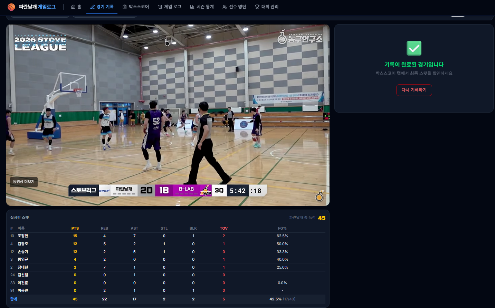Open the 박스스코어 tab label
The width and height of the screenshot is (495, 308).
pos(139,7)
